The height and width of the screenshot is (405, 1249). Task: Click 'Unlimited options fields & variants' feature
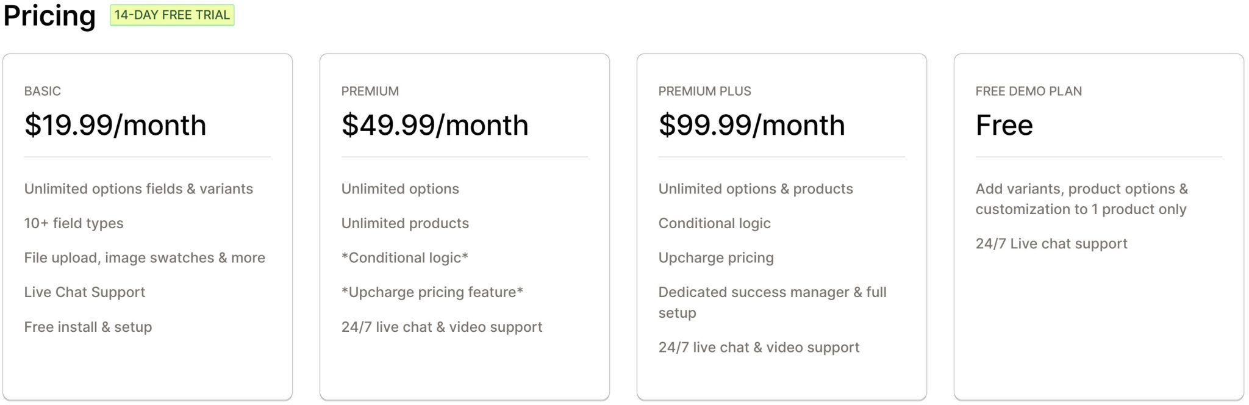click(138, 189)
